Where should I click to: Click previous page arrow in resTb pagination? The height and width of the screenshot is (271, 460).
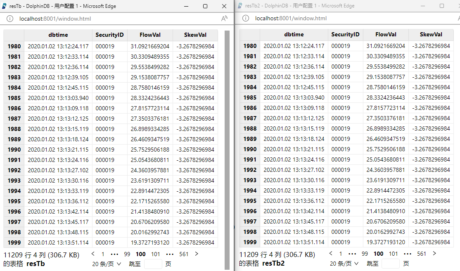click(x=93, y=254)
